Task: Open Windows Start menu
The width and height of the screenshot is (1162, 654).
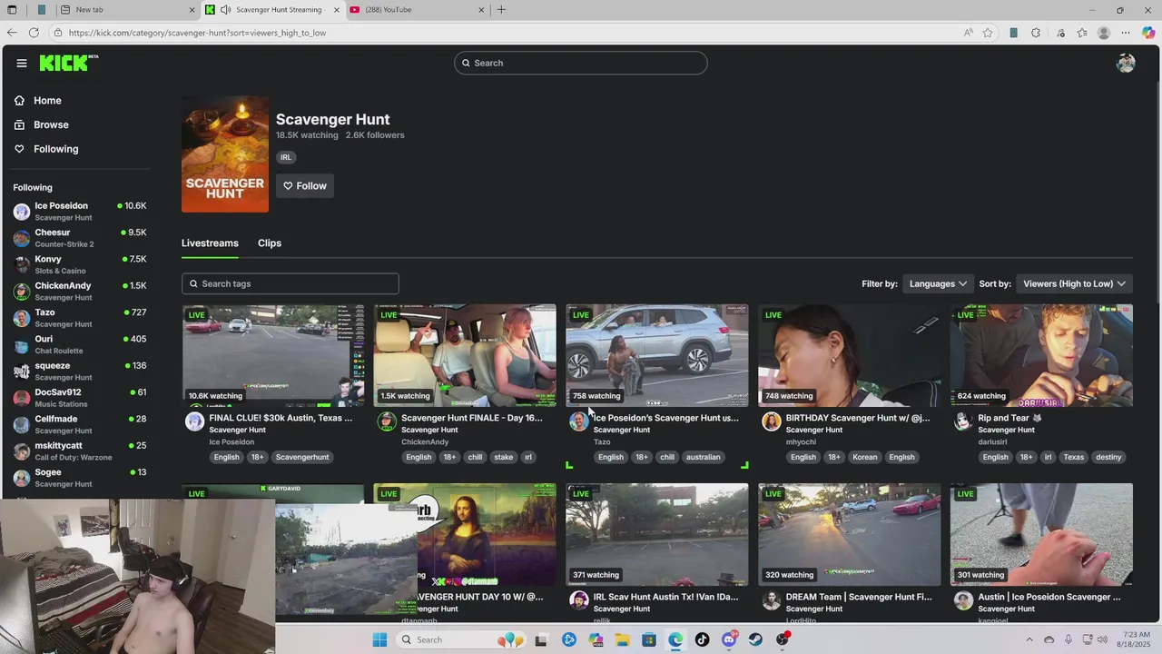Action: click(x=379, y=639)
